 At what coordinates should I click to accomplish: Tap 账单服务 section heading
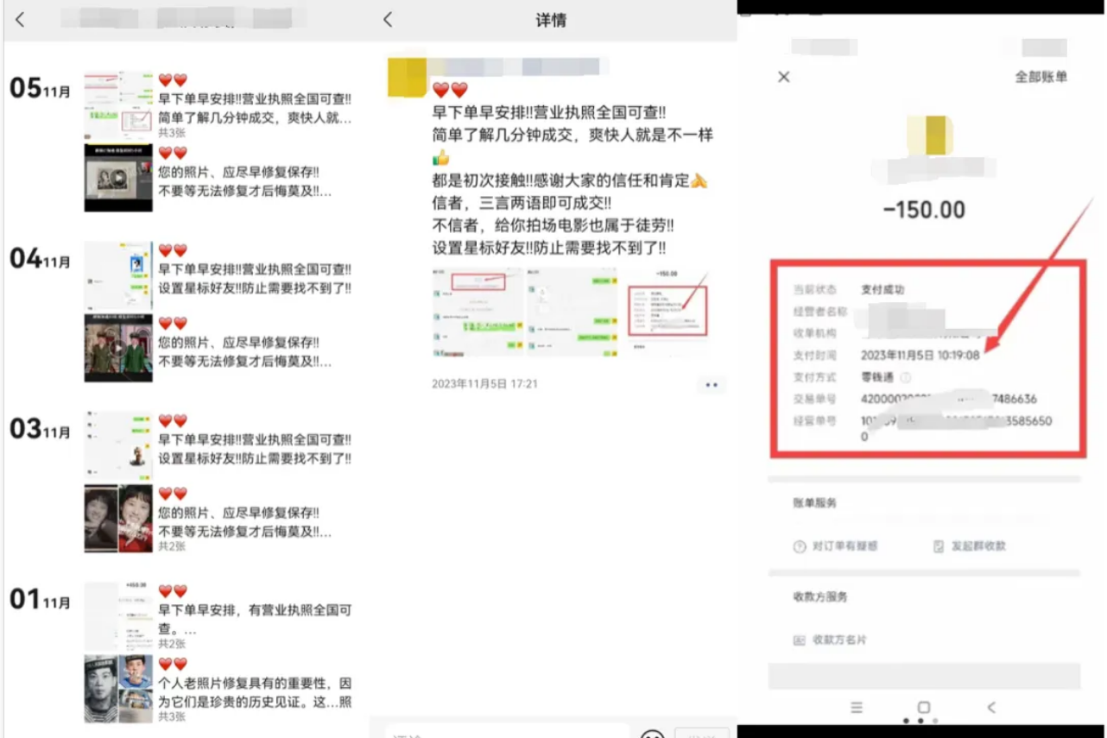click(814, 502)
